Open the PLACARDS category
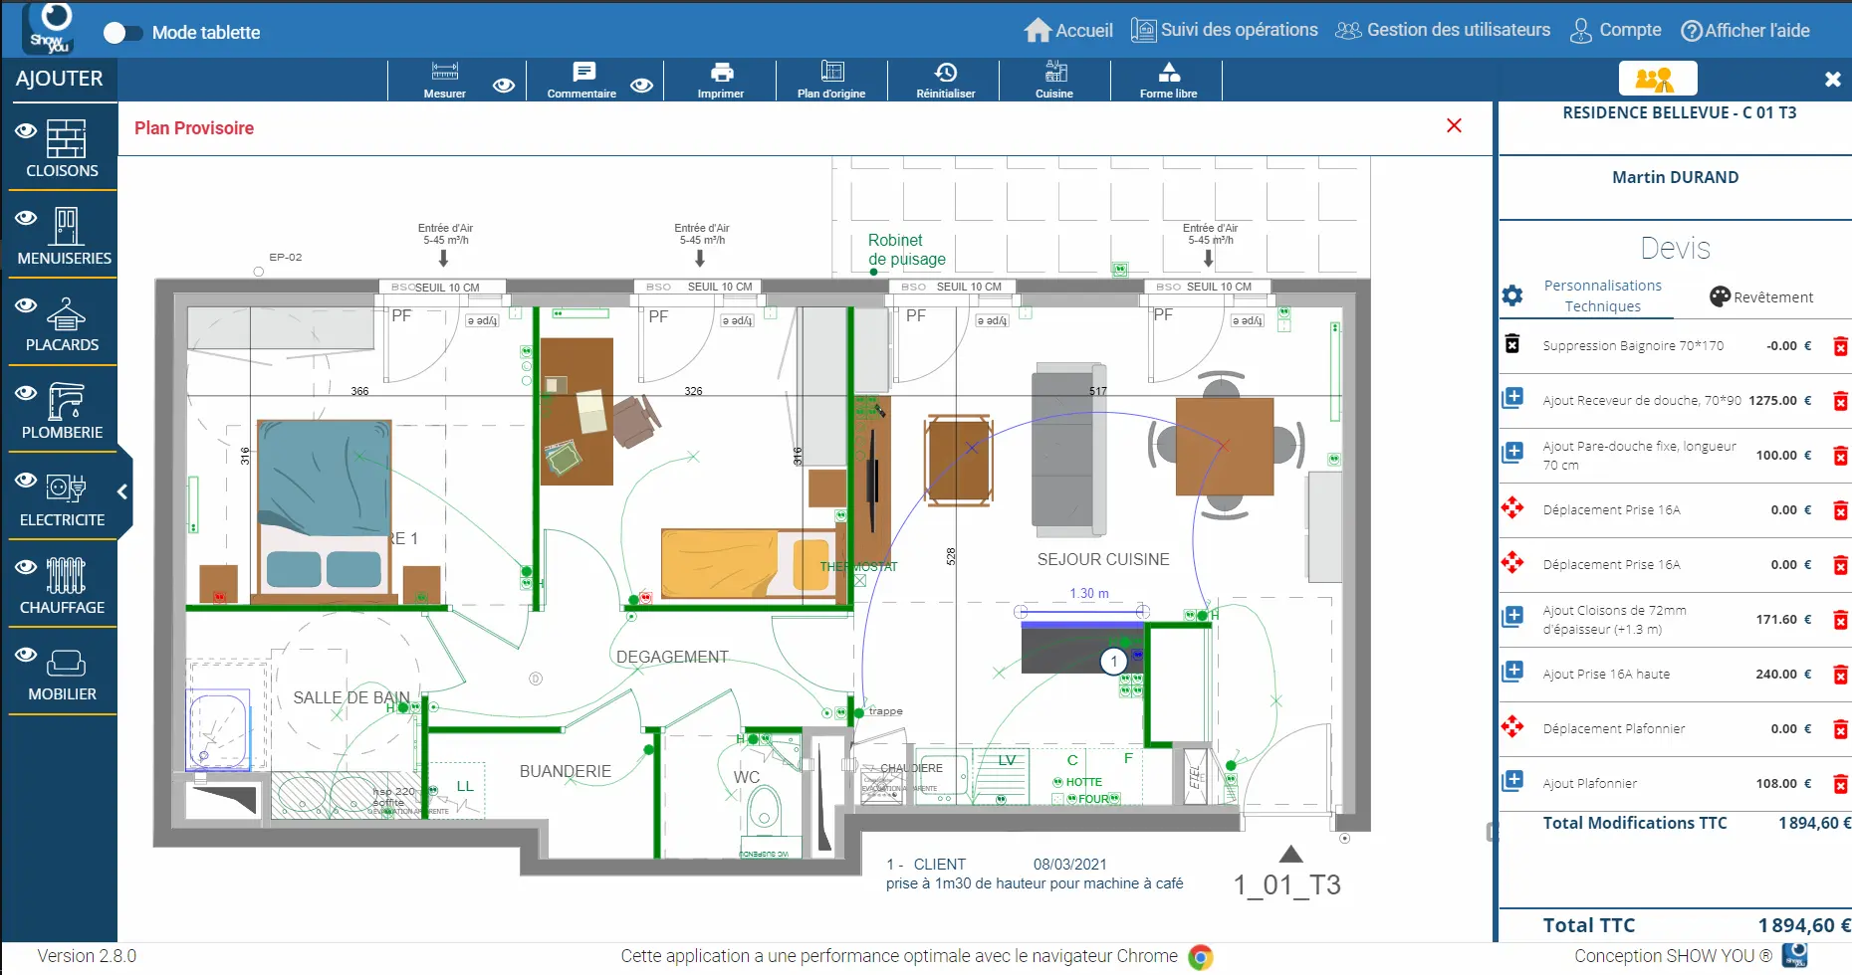Viewport: 1852px width, 975px height. point(63,323)
